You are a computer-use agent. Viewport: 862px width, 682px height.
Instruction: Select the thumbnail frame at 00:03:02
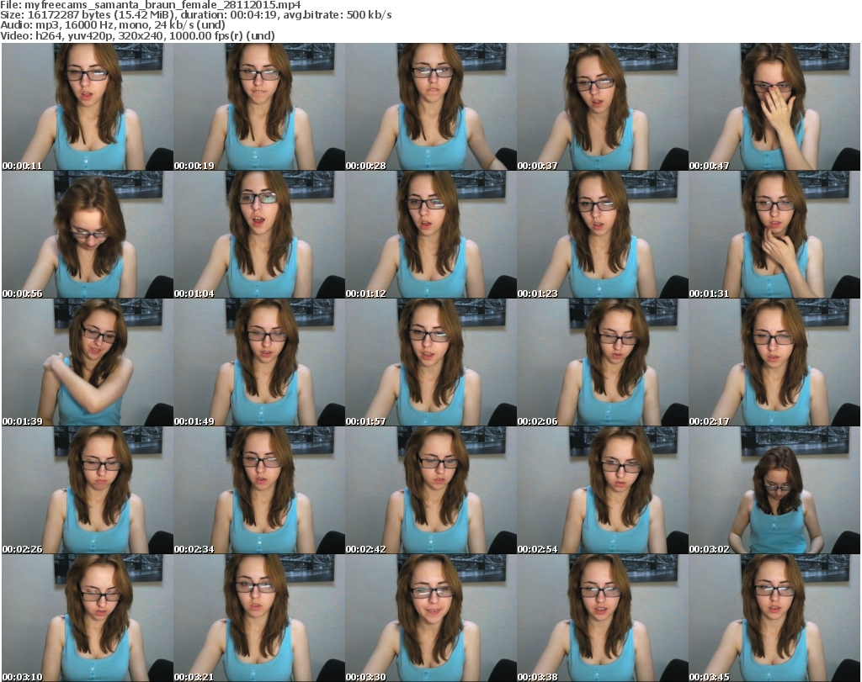(x=774, y=489)
